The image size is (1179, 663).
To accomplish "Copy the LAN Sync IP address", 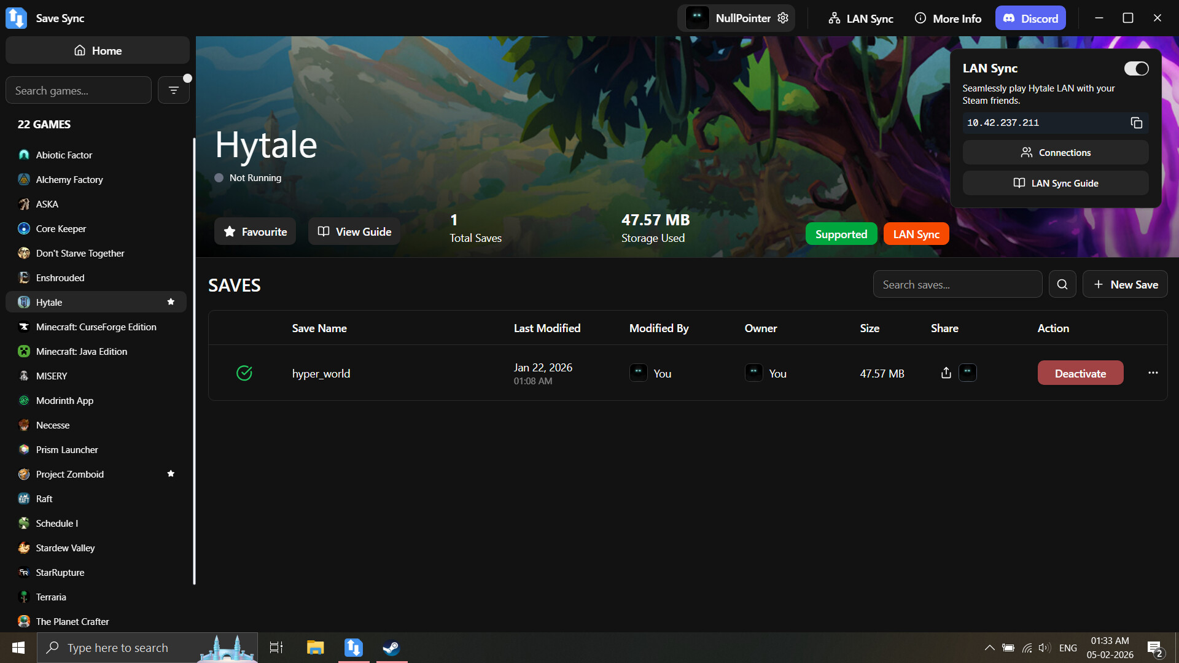I will (1135, 123).
